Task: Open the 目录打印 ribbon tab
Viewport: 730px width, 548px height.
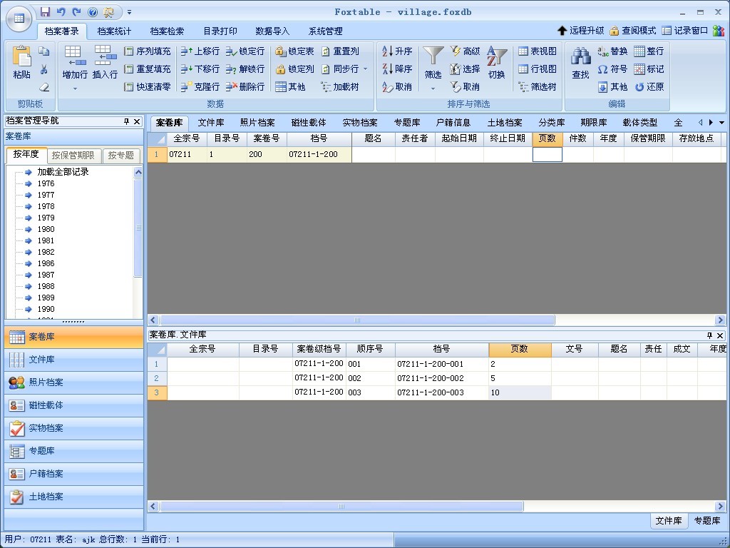Action: click(220, 31)
